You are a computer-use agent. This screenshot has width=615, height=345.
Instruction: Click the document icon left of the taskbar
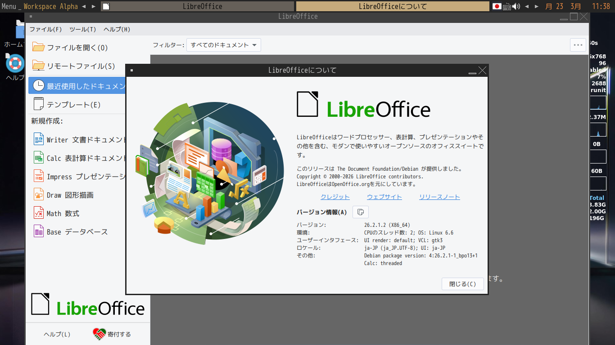click(105, 6)
